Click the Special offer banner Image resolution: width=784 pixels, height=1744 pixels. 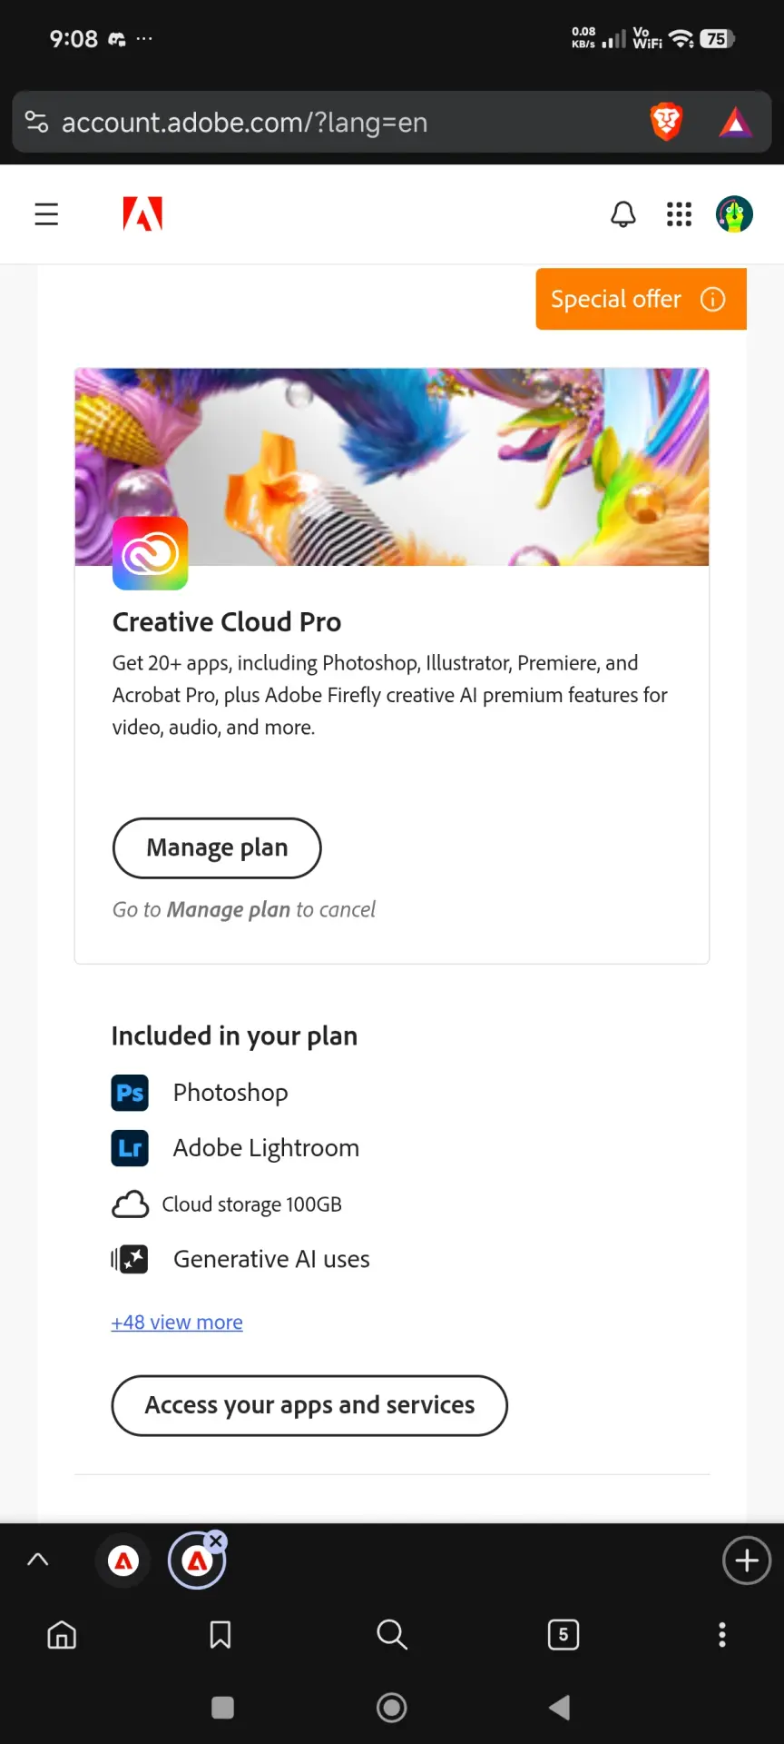coord(641,299)
